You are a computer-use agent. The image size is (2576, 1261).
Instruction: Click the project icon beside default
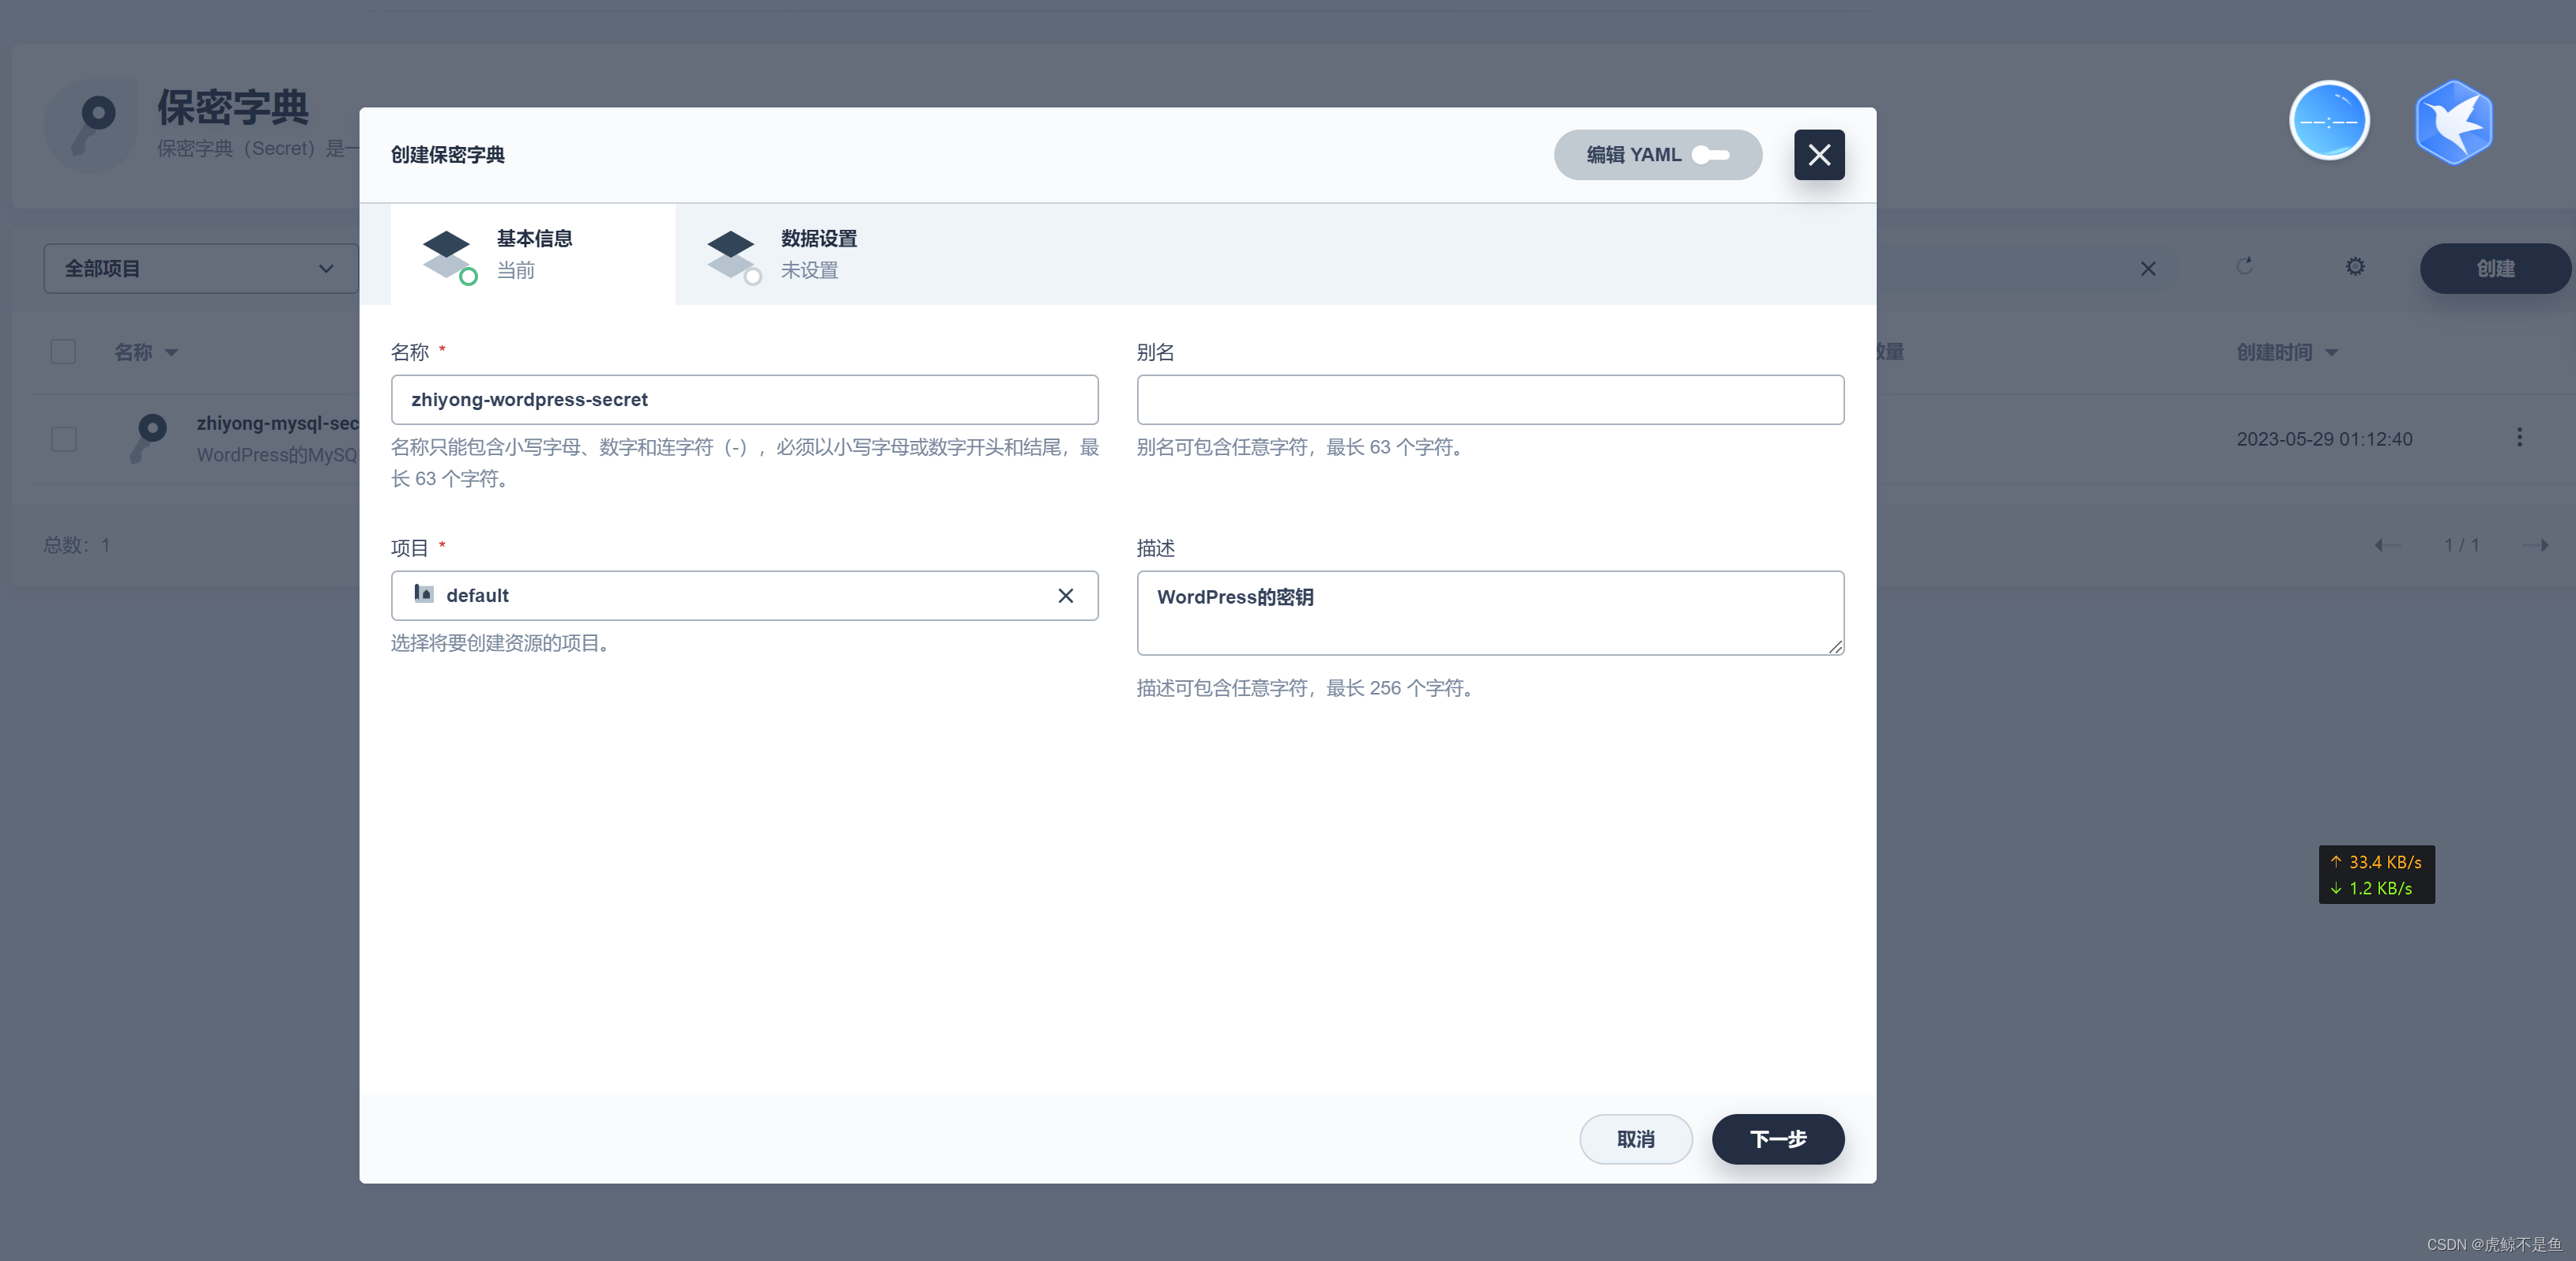tap(424, 594)
